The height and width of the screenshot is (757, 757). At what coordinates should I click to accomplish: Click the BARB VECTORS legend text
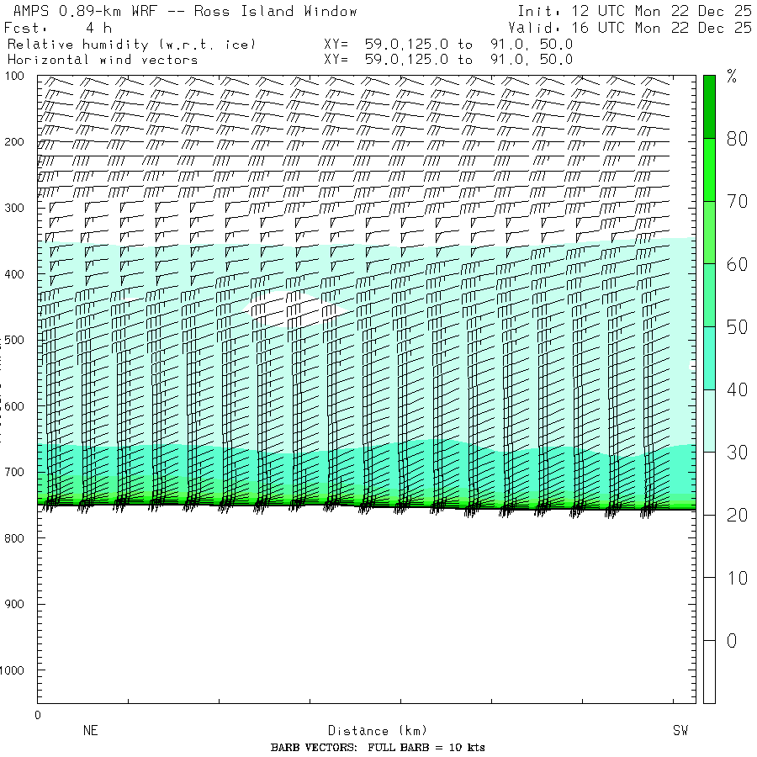pyautogui.click(x=378, y=748)
